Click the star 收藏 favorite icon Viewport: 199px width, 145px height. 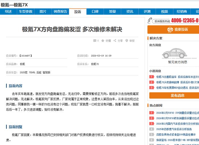coord(103,41)
